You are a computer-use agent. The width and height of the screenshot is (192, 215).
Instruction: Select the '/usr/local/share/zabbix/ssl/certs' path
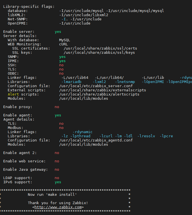click(x=100, y=48)
